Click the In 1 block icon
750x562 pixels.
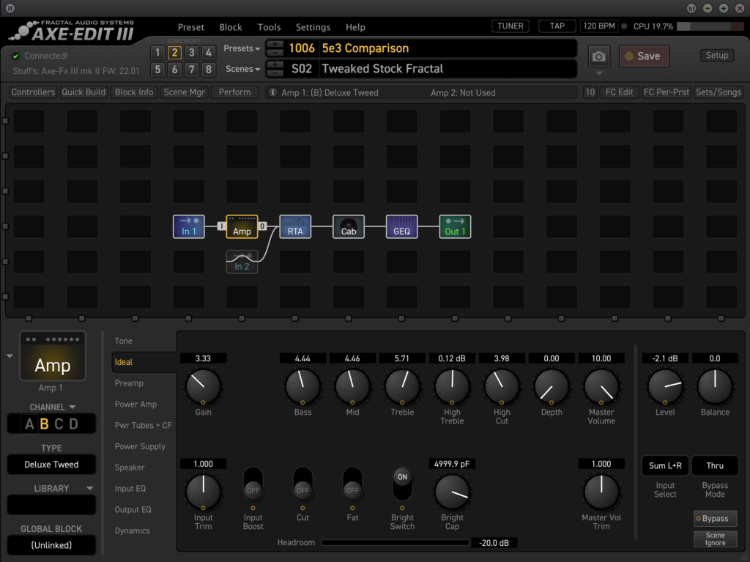click(x=188, y=226)
